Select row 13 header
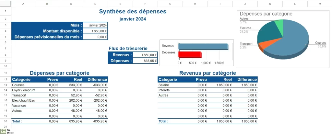 6,85
